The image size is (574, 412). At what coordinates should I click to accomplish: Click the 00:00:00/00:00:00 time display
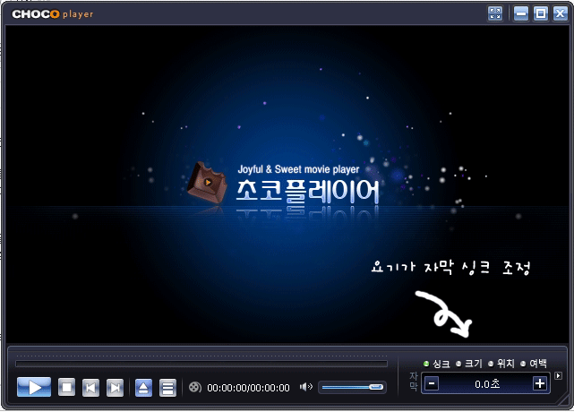coord(248,388)
